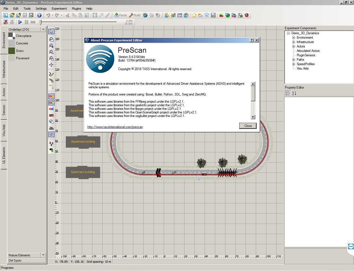Click the red truck report icon
354x271 pixels.
point(234,15)
